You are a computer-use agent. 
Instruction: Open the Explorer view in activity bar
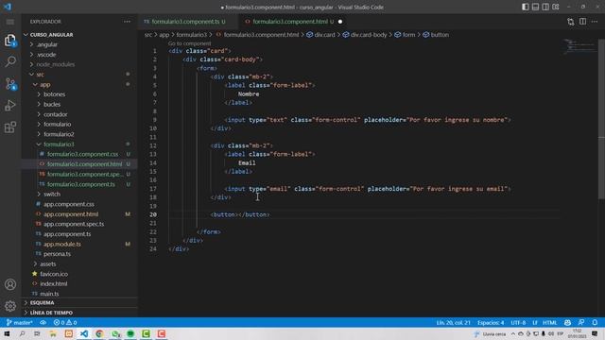tap(10, 40)
